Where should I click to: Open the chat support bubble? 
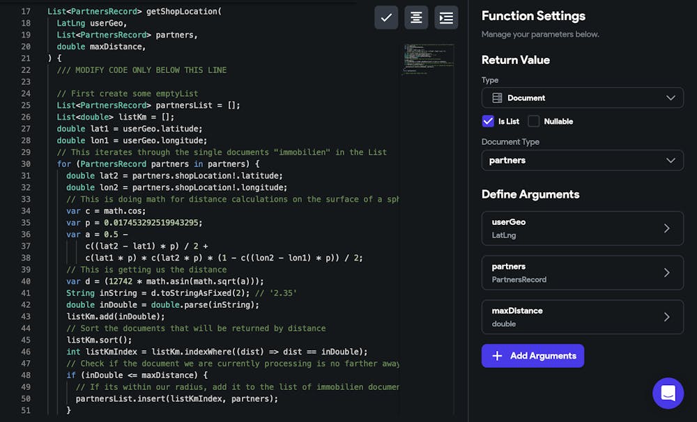point(668,393)
